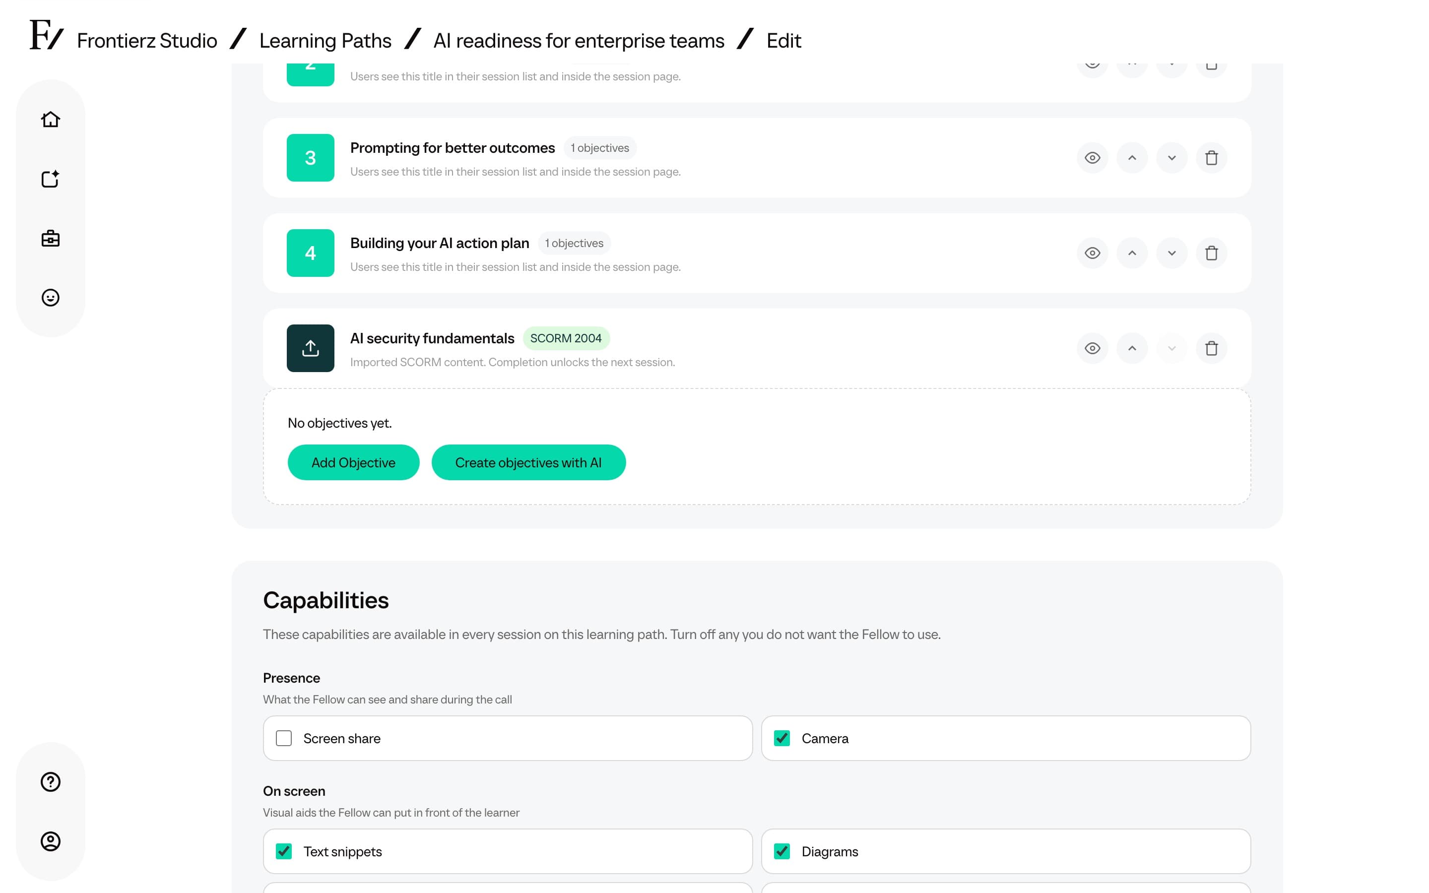Viewport: 1429px width, 893px height.
Task: Open the briefcase icon in sidebar
Action: (x=50, y=238)
